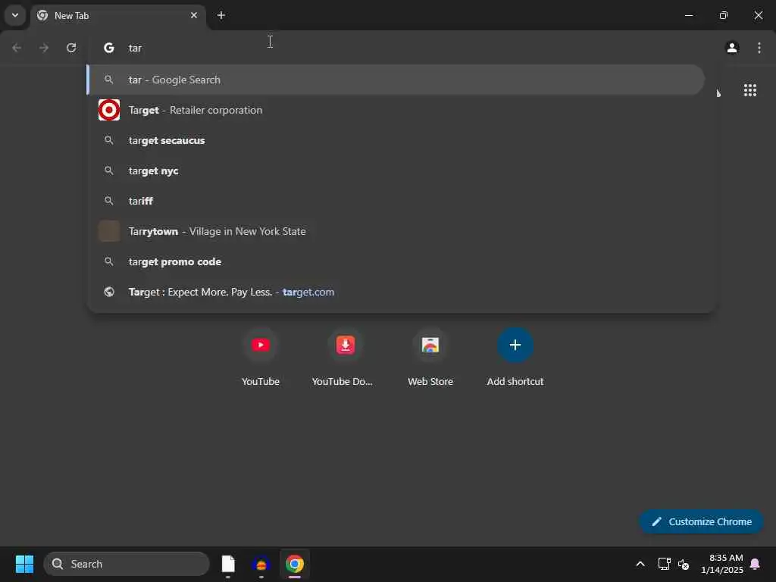Click the Chrome taskbar icon
776x582 pixels.
[295, 564]
